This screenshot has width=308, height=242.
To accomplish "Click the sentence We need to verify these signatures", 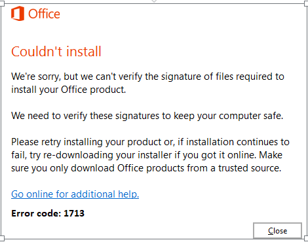I will (147, 116).
